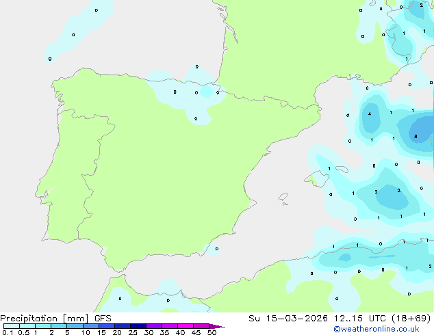
Task: Click the legend label "15"
Action: click(x=101, y=332)
